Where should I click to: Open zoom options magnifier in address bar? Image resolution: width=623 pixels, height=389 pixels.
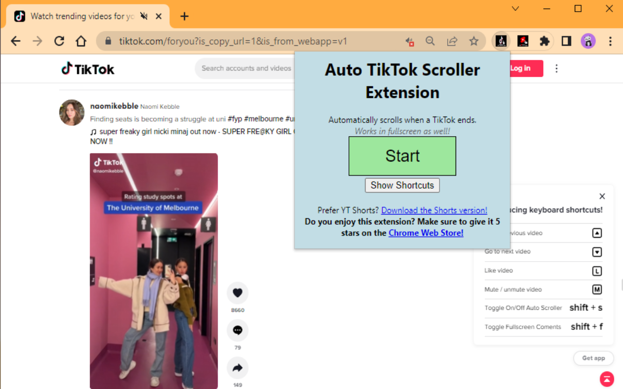[x=430, y=41]
